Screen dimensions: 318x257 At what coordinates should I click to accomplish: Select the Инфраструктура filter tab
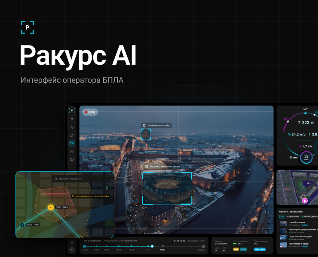pos(310,217)
